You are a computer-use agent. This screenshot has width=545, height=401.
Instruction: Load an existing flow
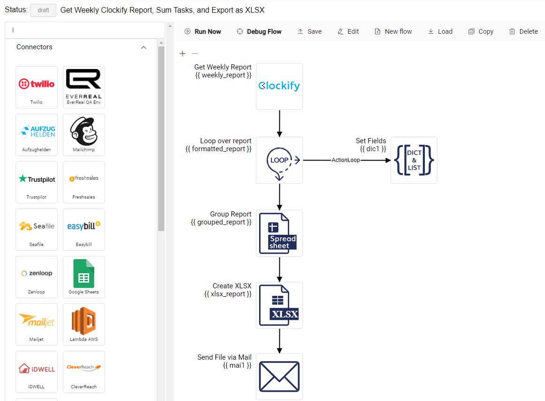tap(440, 31)
